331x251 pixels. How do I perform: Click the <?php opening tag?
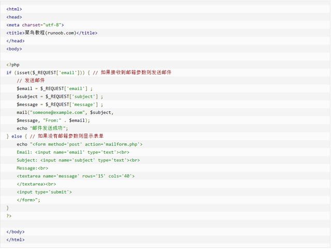click(x=13, y=65)
